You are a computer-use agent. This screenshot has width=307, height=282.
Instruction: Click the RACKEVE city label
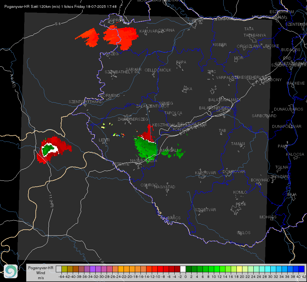tap(296, 83)
